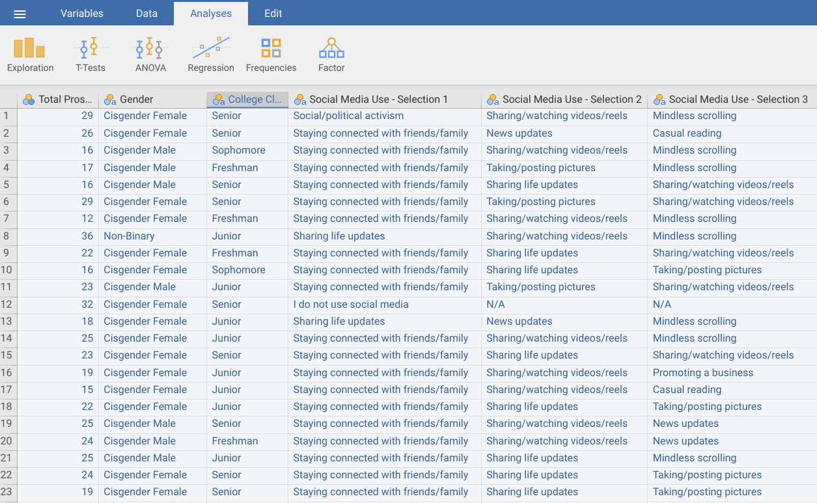Select row number 8 header
817x503 pixels.
pyautogui.click(x=8, y=236)
